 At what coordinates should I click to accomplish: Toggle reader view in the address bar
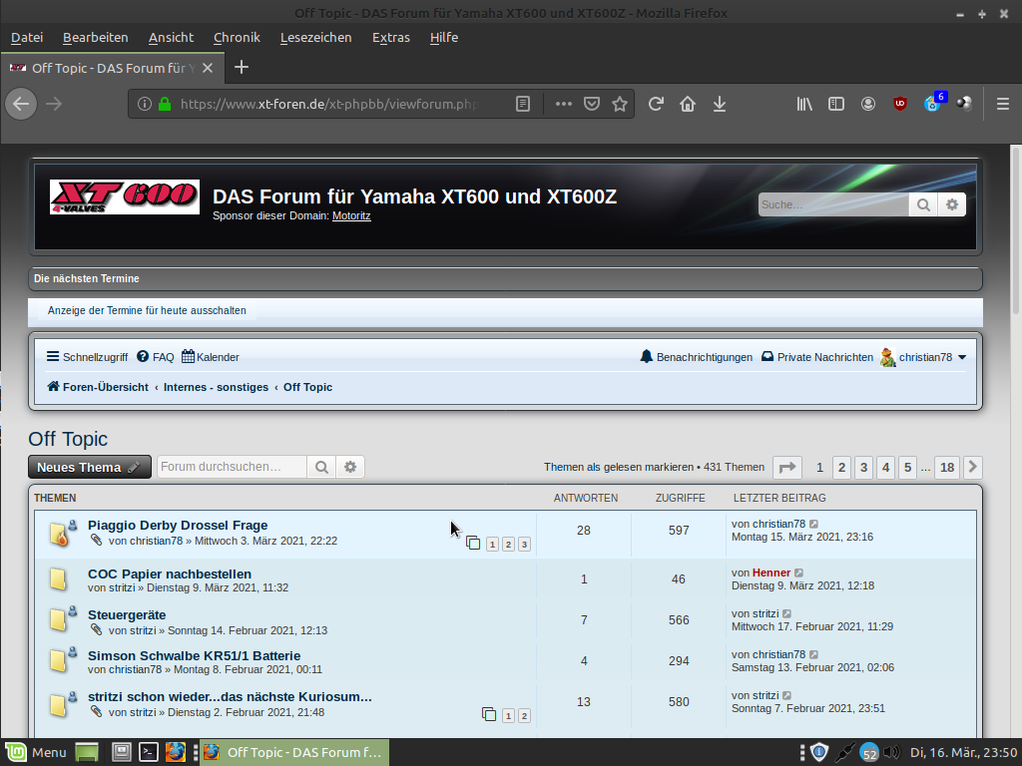[523, 104]
